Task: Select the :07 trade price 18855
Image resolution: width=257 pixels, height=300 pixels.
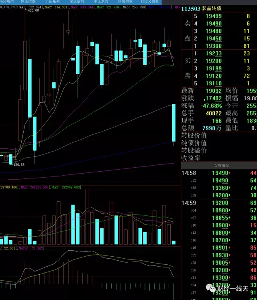Action: pos(220,218)
